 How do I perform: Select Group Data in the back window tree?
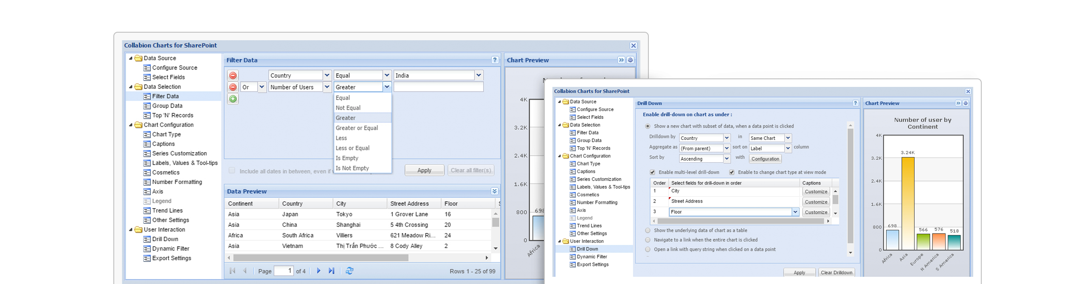[x=167, y=106]
